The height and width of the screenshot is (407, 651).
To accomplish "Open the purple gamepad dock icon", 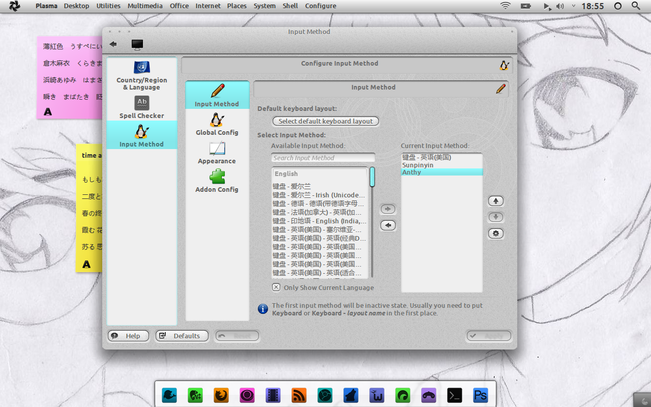I will point(429,395).
